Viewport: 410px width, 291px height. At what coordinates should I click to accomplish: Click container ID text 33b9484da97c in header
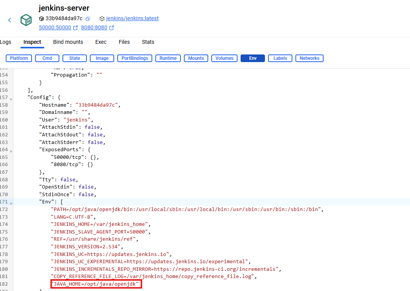pos(64,18)
